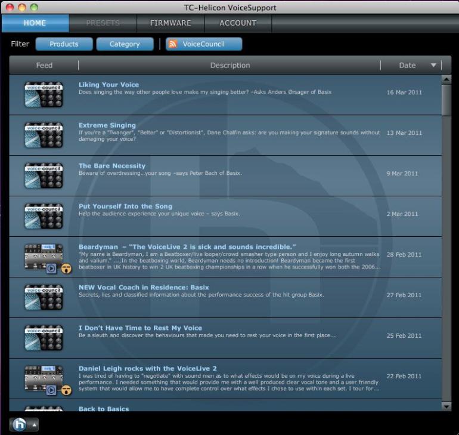The width and height of the screenshot is (459, 435).
Task: Open the Category filter dropdown
Action: (x=125, y=44)
